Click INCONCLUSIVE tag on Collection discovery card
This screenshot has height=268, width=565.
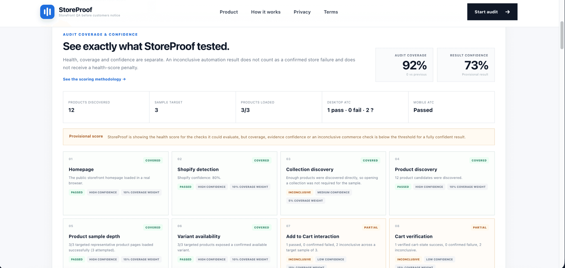click(x=299, y=192)
